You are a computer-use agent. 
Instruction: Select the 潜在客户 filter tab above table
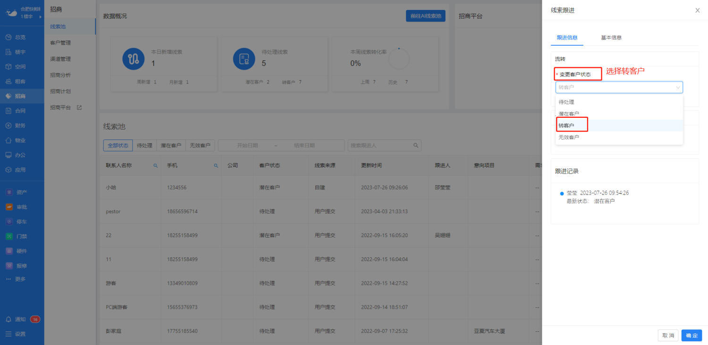(x=171, y=146)
